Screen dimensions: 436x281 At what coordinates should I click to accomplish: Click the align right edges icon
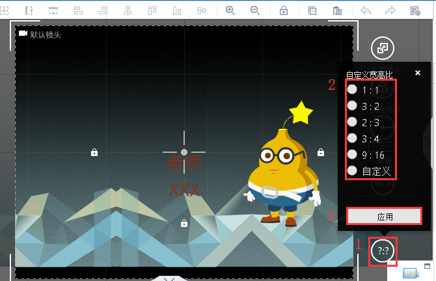pyautogui.click(x=103, y=10)
